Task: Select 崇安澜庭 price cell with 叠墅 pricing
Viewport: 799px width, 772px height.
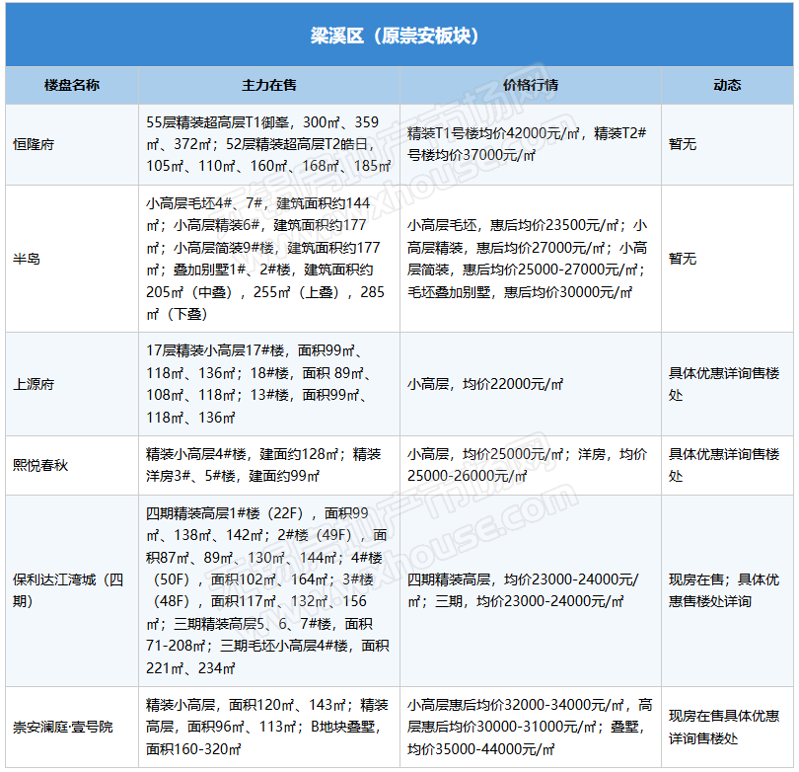Action: point(530,727)
